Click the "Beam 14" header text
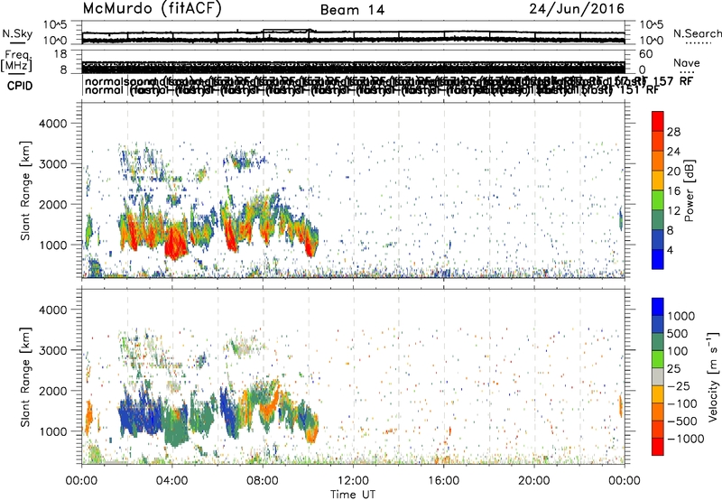 (352, 10)
